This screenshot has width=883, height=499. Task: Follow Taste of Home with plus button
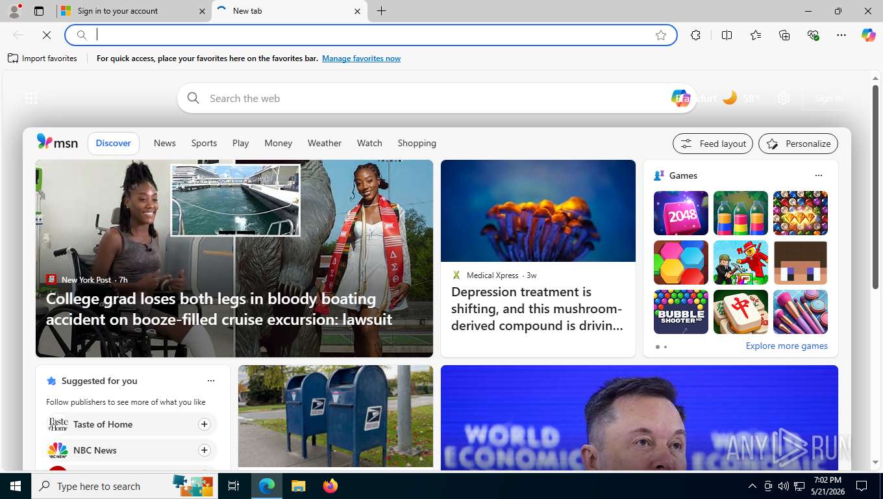click(204, 424)
